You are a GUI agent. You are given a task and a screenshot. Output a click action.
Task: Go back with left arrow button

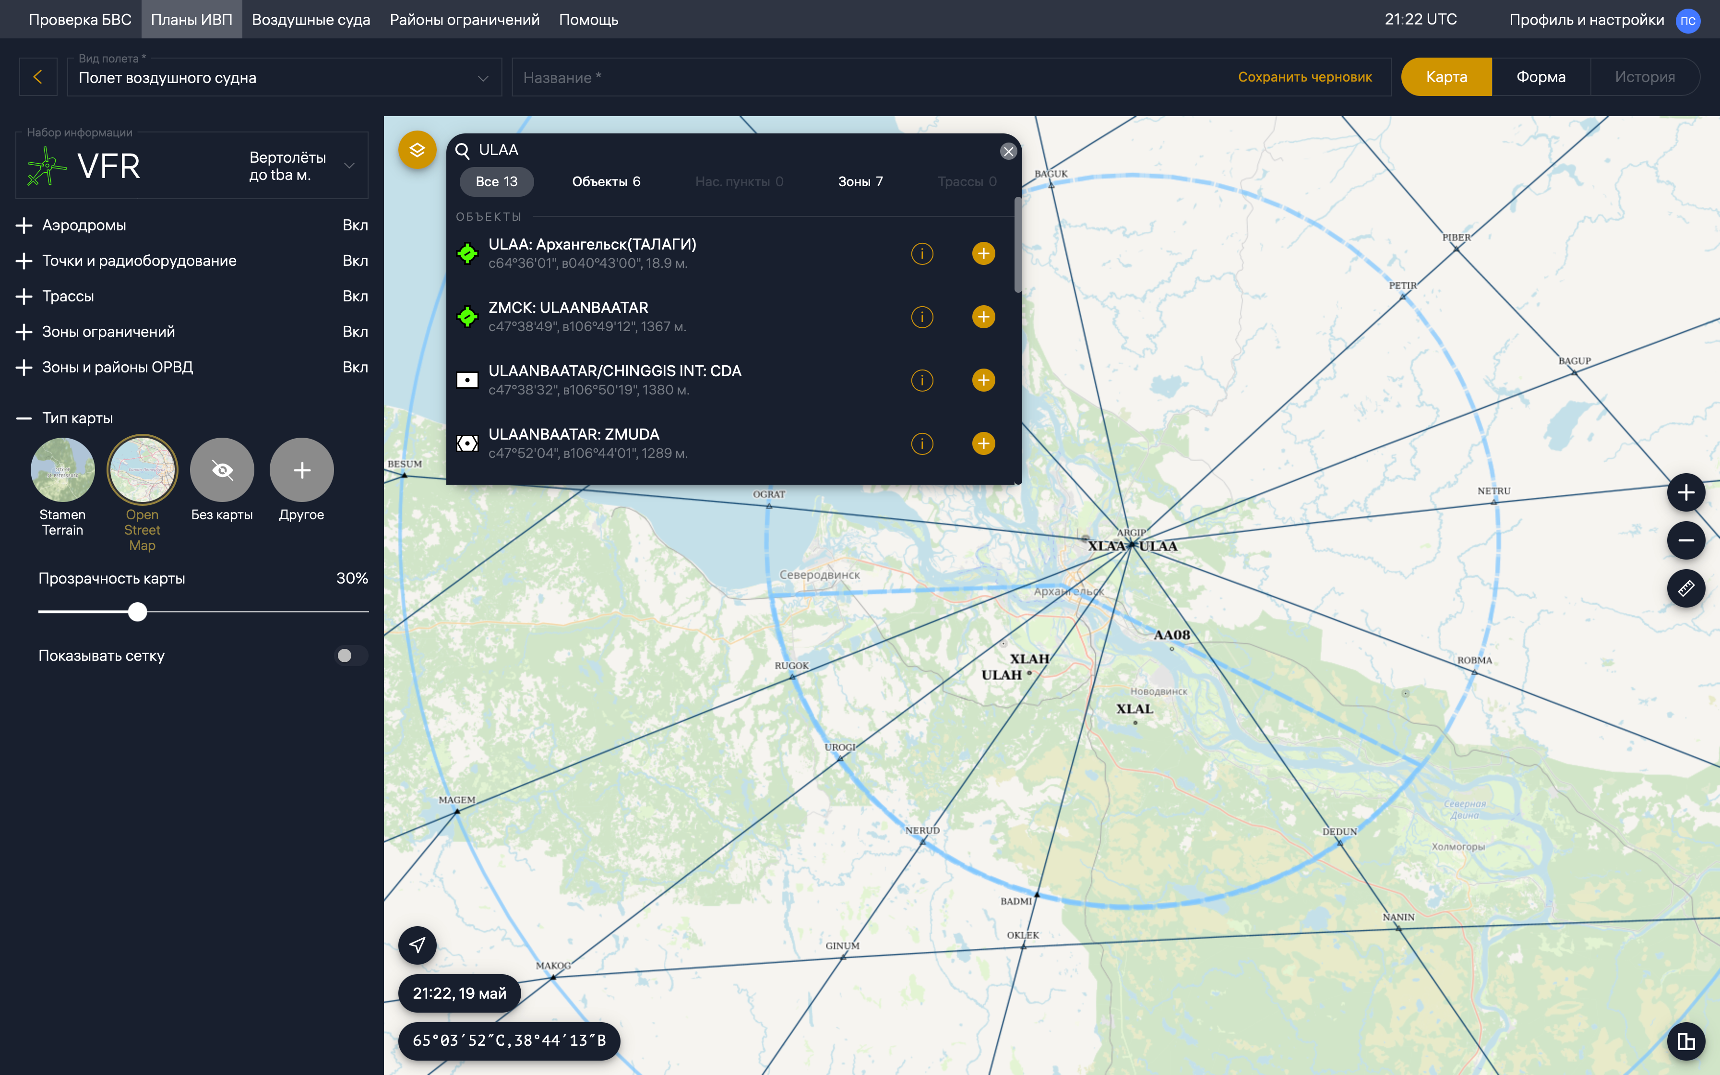(x=38, y=77)
